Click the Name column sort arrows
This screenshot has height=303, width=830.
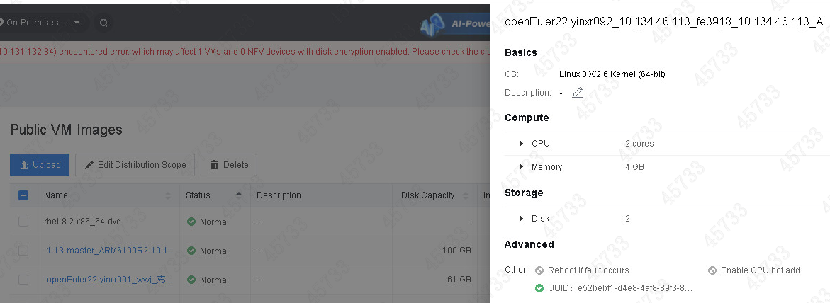168,195
